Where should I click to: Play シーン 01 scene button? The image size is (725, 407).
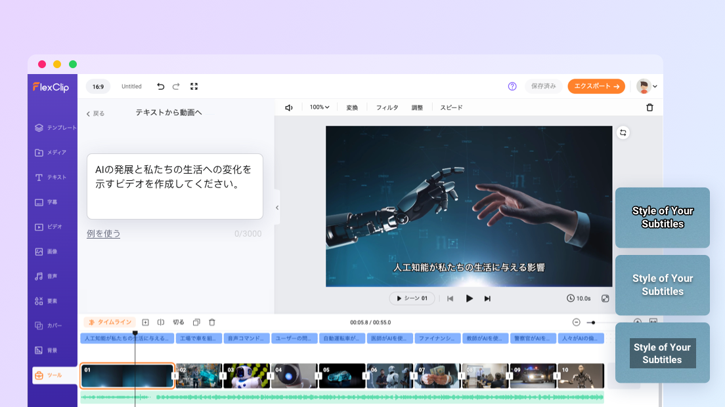412,299
